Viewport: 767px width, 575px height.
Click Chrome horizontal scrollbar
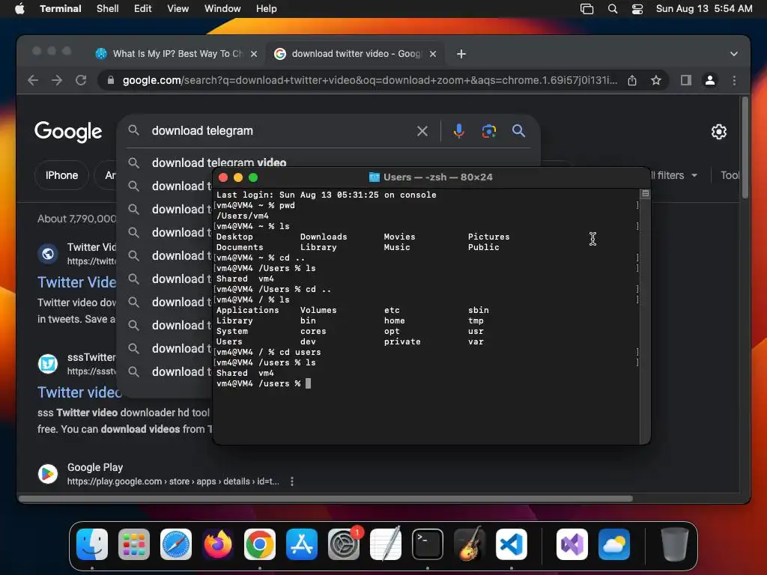326,499
